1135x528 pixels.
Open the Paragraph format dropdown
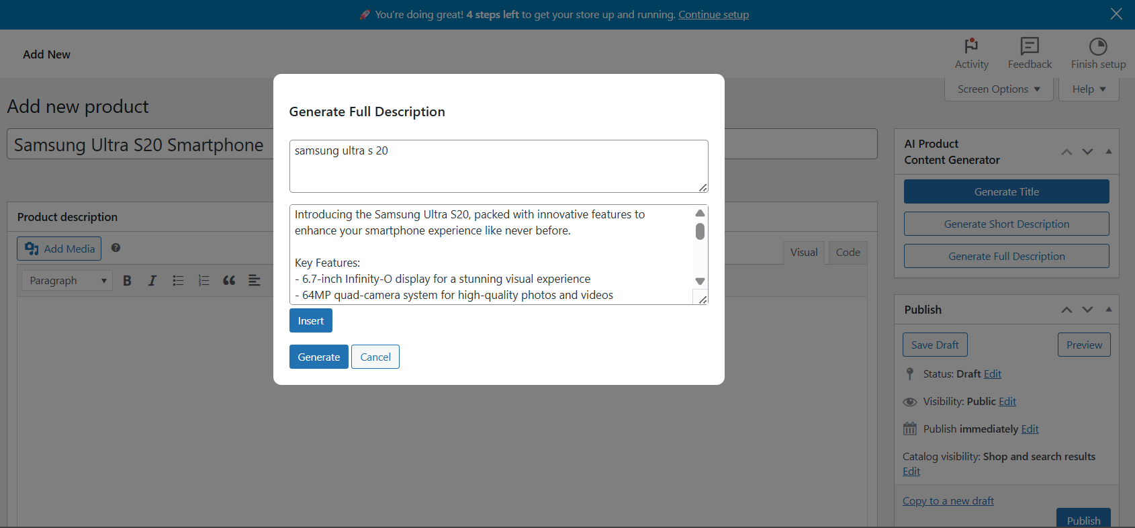pyautogui.click(x=66, y=281)
